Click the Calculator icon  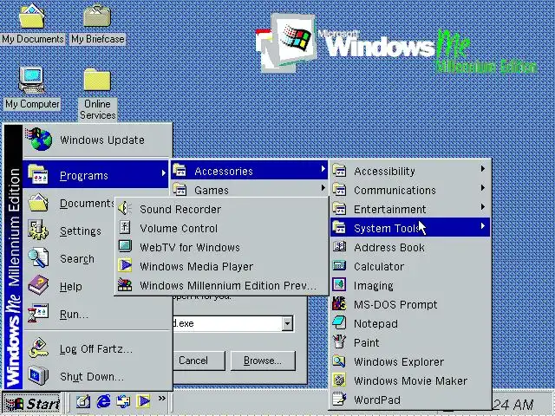coord(339,266)
